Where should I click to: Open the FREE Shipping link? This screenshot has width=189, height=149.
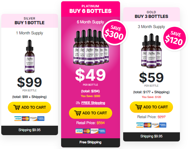coord(93,103)
